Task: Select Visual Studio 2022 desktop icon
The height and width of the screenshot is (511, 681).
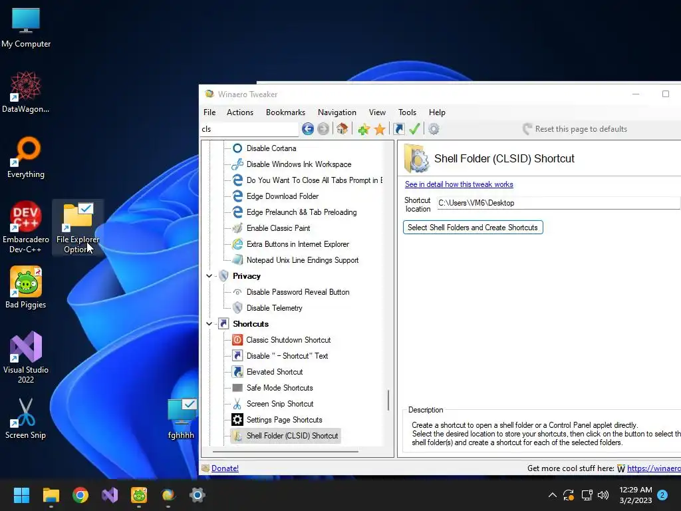Action: pos(26,357)
